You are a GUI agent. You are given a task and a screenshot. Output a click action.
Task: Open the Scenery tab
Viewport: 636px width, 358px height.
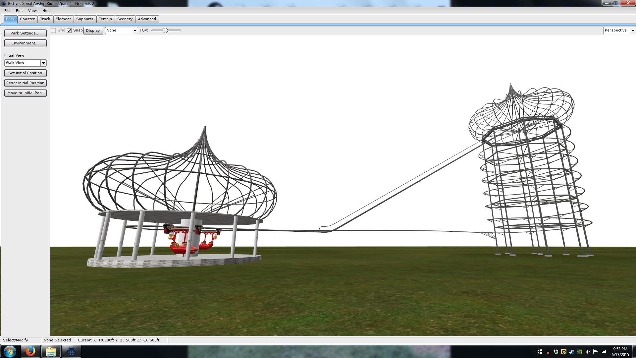[x=125, y=19]
